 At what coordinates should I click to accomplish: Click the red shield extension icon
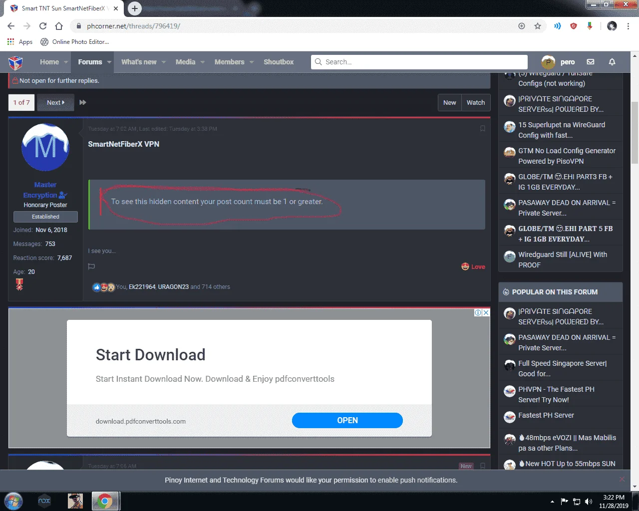(x=574, y=26)
